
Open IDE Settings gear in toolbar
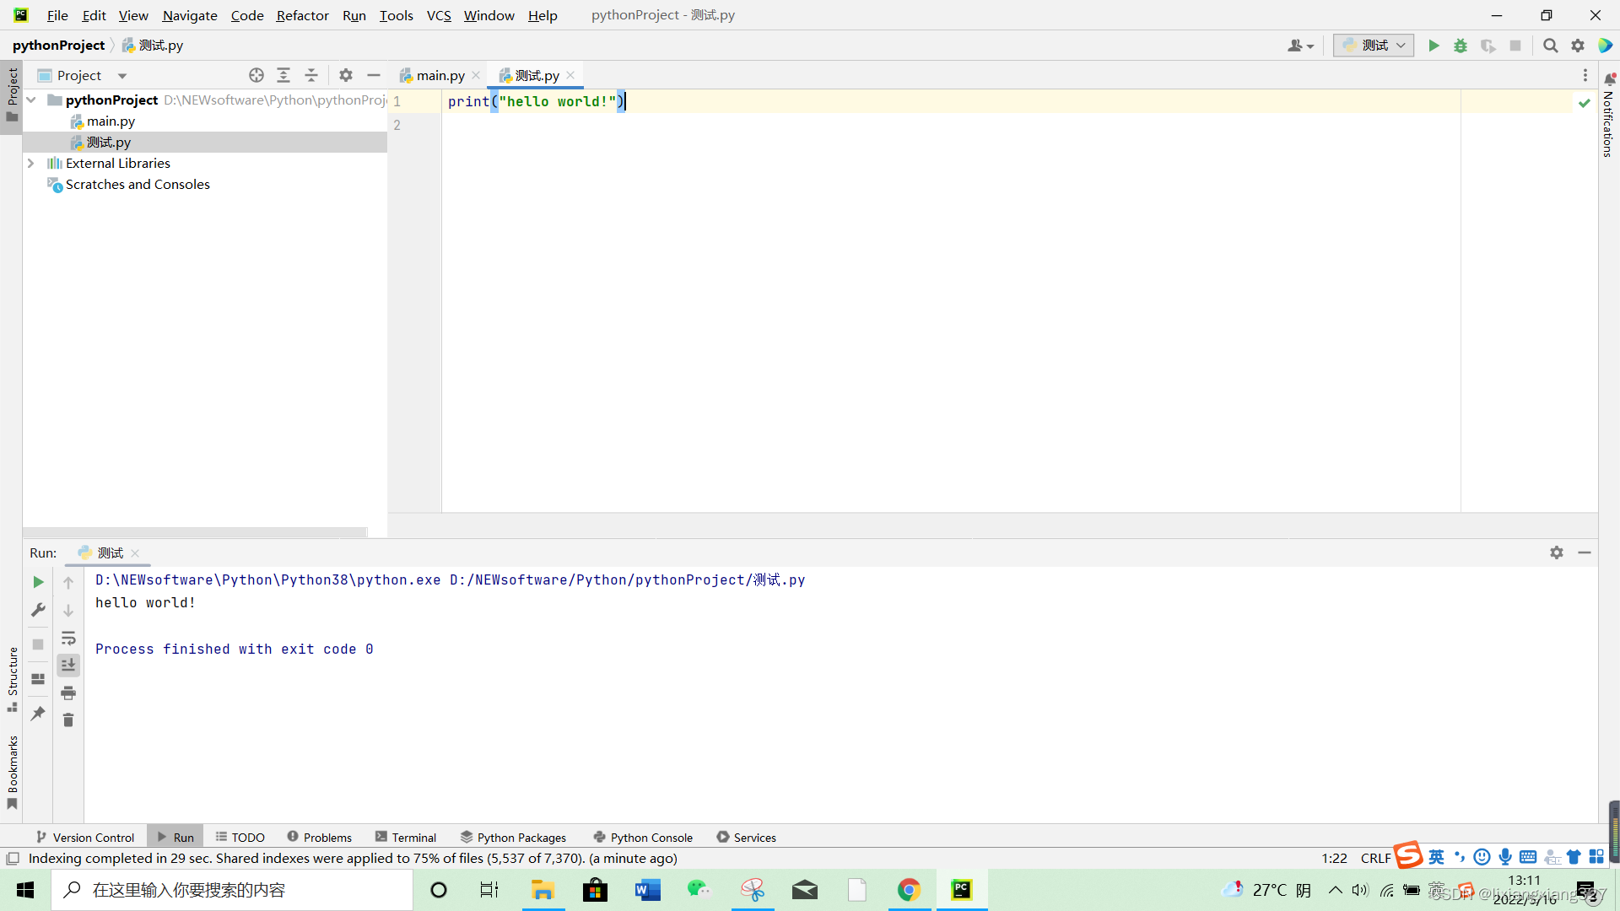[x=1578, y=46]
